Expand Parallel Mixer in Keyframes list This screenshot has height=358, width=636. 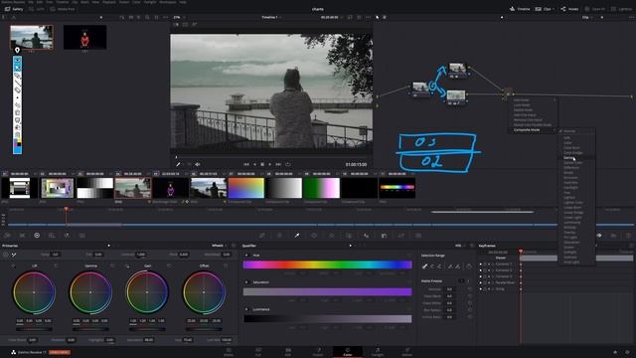point(493,282)
